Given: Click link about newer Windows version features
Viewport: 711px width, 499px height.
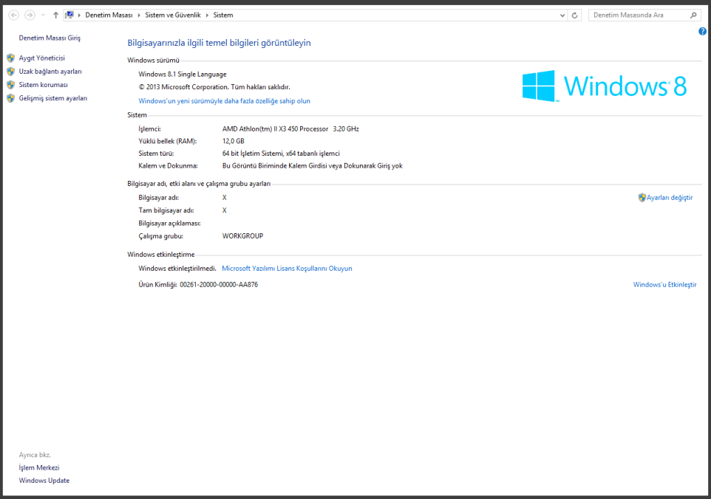Looking at the screenshot, I should tap(225, 101).
